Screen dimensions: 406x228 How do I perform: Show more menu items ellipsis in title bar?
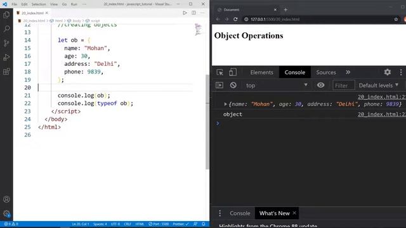pos(84,4)
